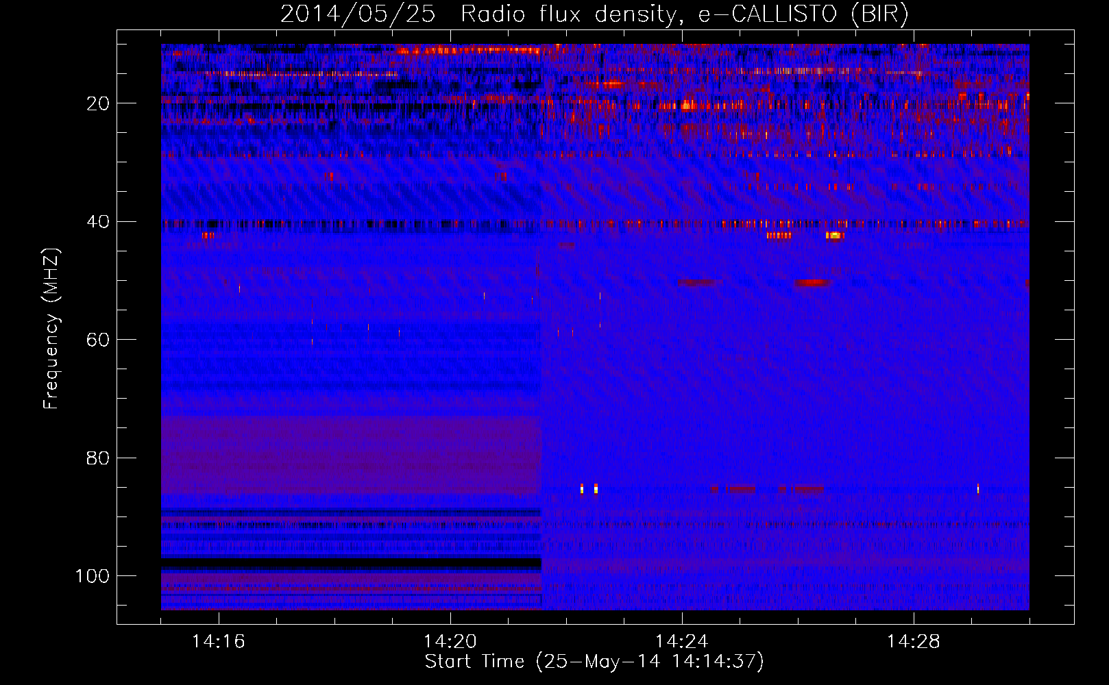Click the 100 frequency tick label
Image resolution: width=1109 pixels, height=685 pixels.
pos(93,576)
